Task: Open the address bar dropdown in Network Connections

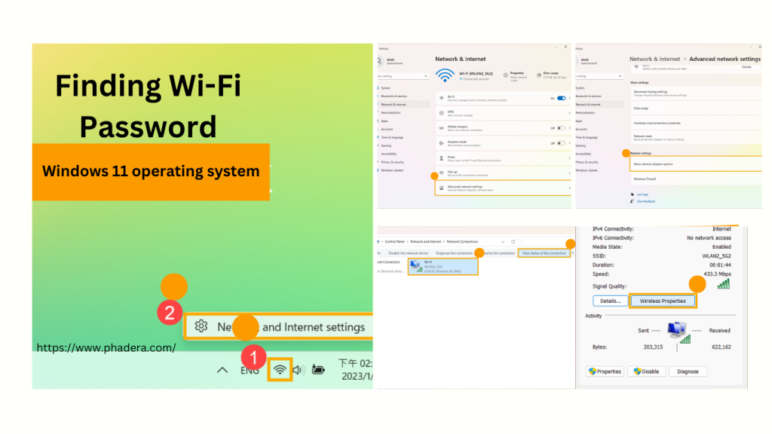Action: coord(503,241)
